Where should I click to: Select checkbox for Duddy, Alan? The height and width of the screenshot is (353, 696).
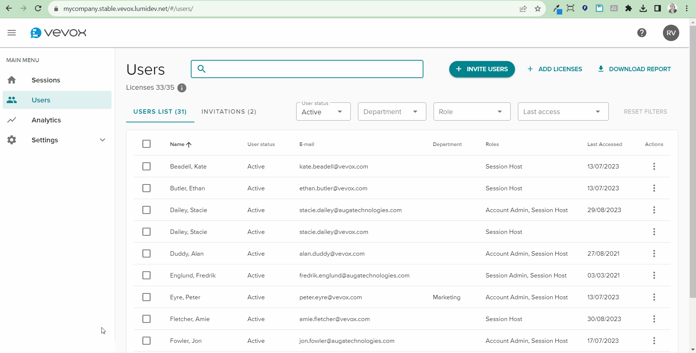(146, 253)
